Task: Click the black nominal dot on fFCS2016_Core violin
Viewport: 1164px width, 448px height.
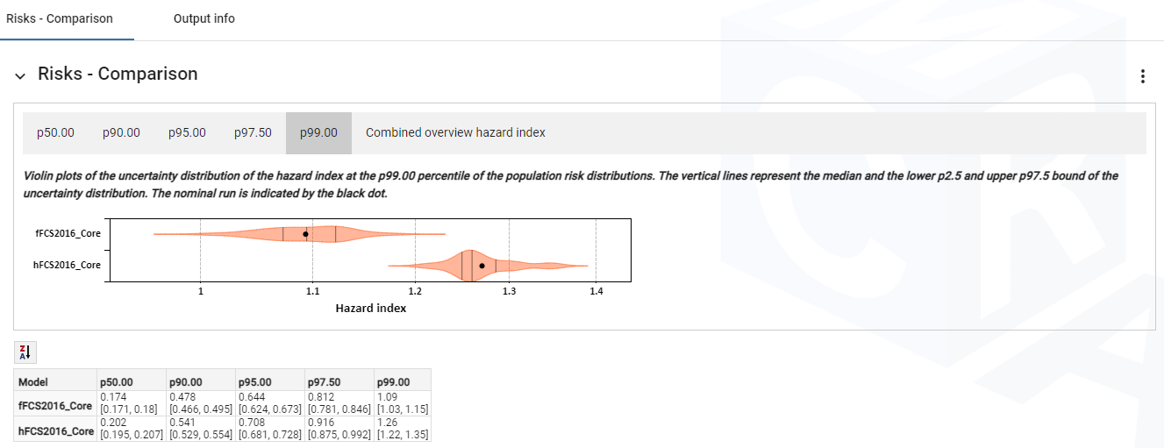Action: 305,234
